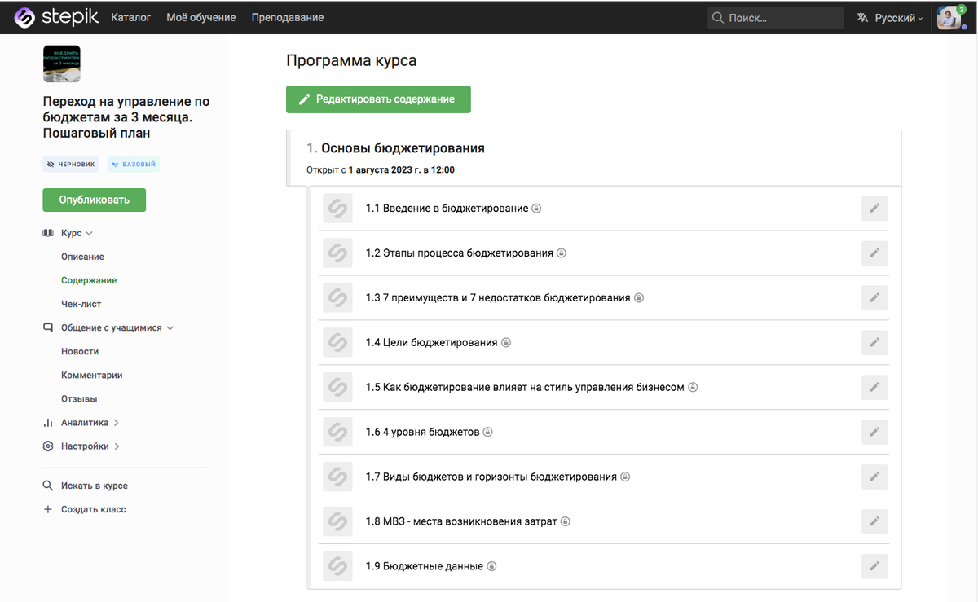Click the Stepik logo icon
The image size is (978, 602).
click(x=24, y=16)
